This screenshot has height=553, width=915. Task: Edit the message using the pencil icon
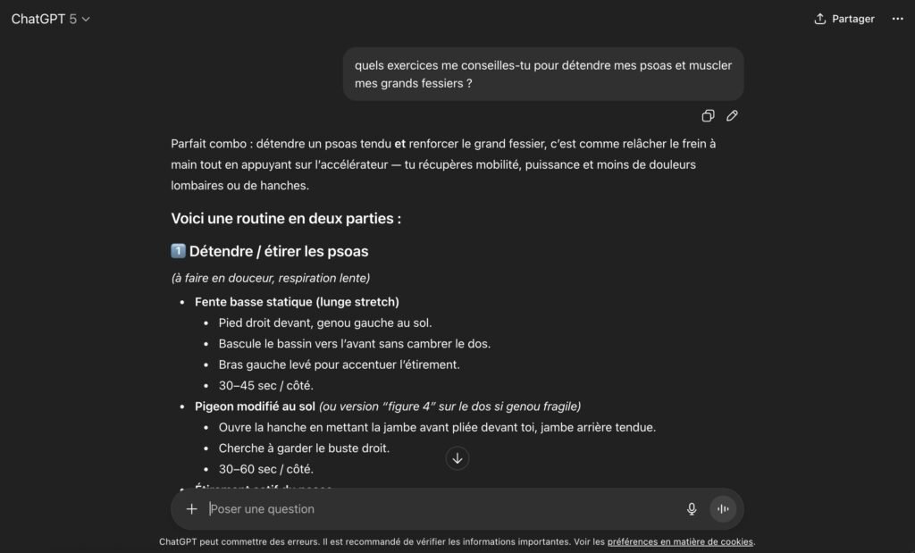coord(732,116)
